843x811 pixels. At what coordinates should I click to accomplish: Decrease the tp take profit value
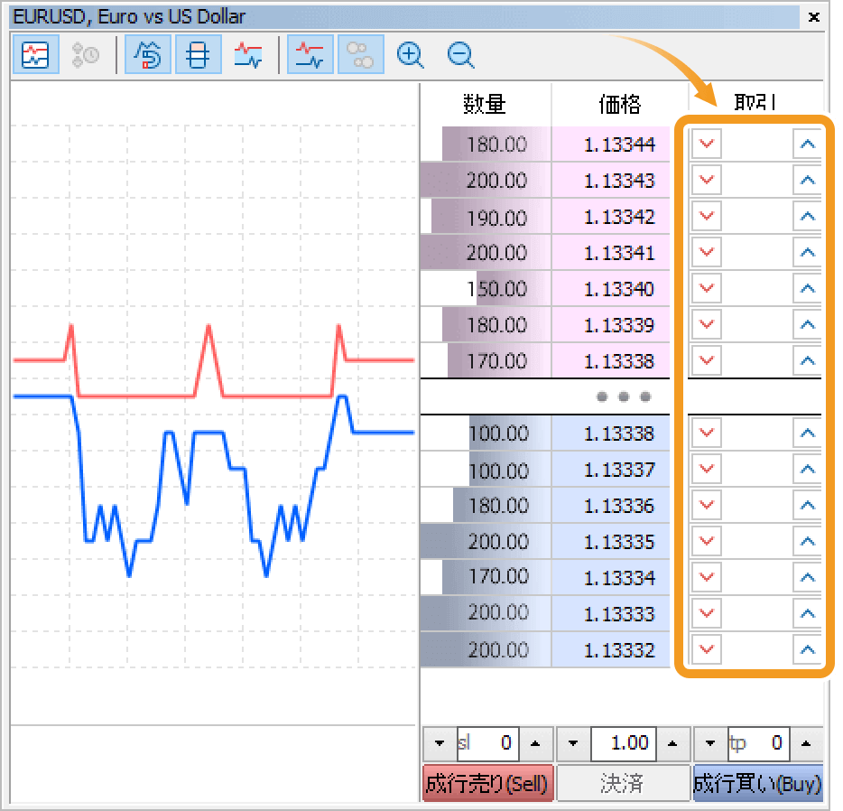(710, 744)
